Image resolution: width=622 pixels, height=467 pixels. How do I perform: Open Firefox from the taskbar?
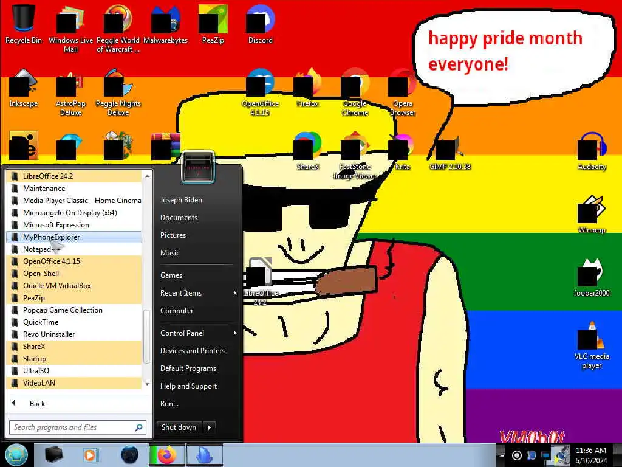166,455
